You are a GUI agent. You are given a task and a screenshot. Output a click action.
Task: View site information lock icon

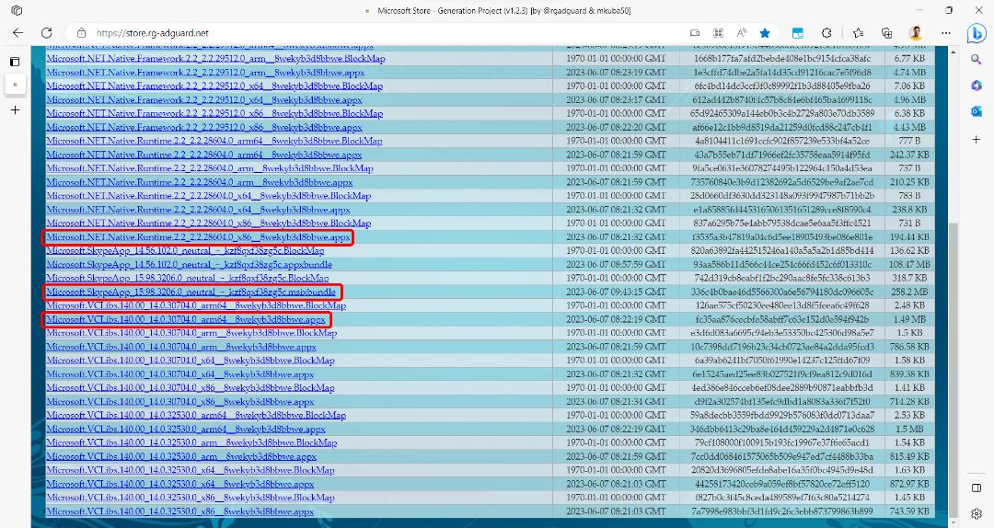point(81,33)
